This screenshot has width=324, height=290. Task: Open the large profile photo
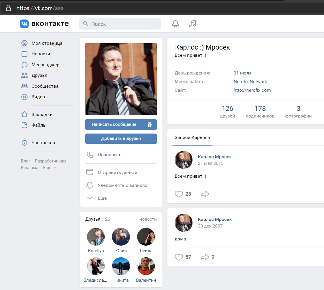(121, 79)
